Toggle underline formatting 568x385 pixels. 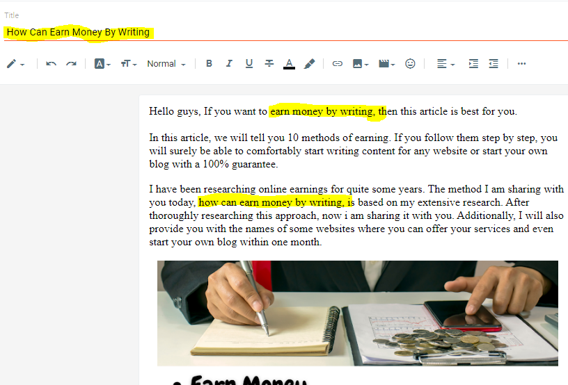click(x=249, y=64)
